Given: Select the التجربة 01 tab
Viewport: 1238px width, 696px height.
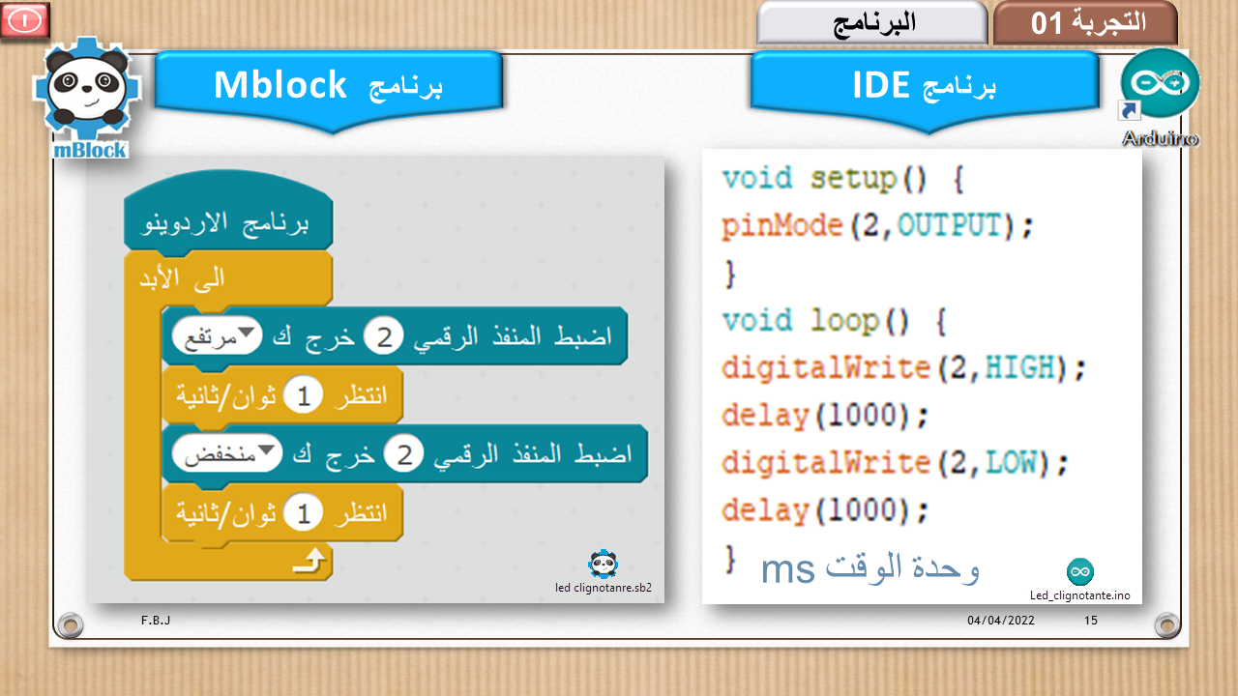Looking at the screenshot, I should (1085, 23).
